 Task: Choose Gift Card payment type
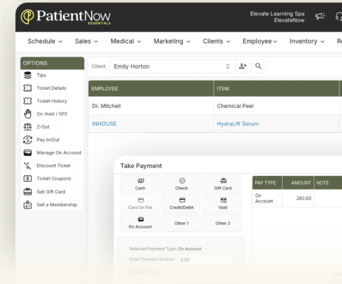(x=222, y=184)
